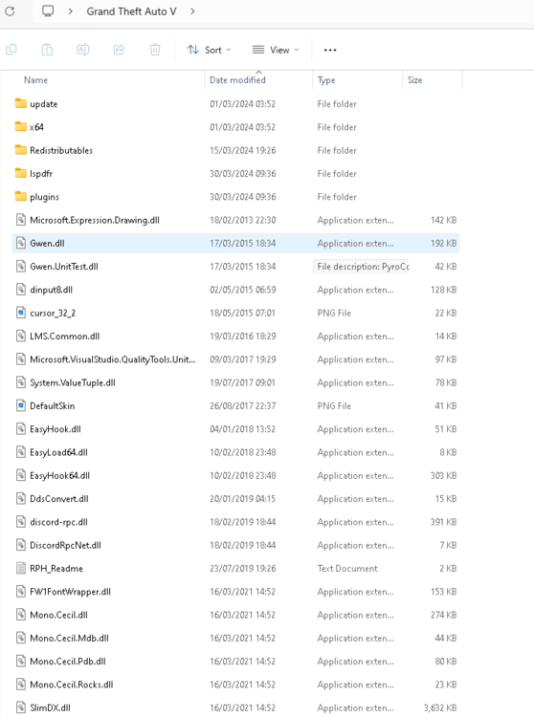Select DiscordRpcNet.dll file name
Viewport: 534px width, 717px height.
click(x=65, y=545)
